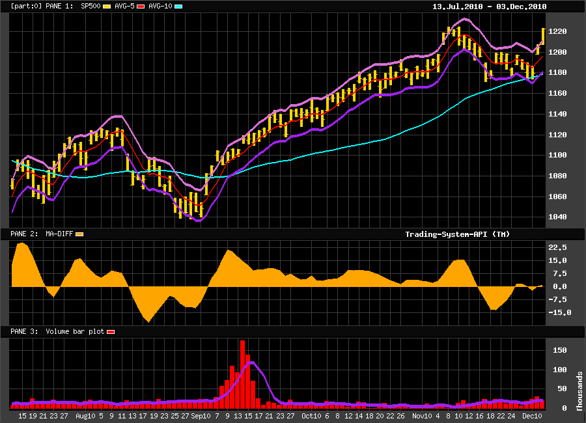
Task: Click the 'Trading-System-API (TM)' text
Action: [458, 234]
